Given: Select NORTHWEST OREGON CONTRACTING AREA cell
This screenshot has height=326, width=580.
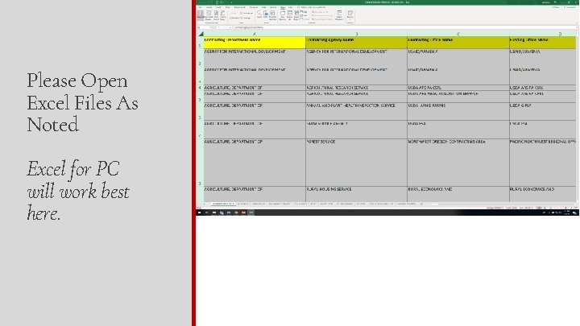Looking at the screenshot, I should 458,163.
